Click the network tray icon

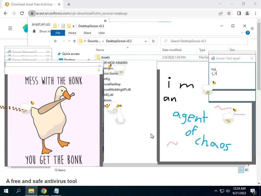222,191
